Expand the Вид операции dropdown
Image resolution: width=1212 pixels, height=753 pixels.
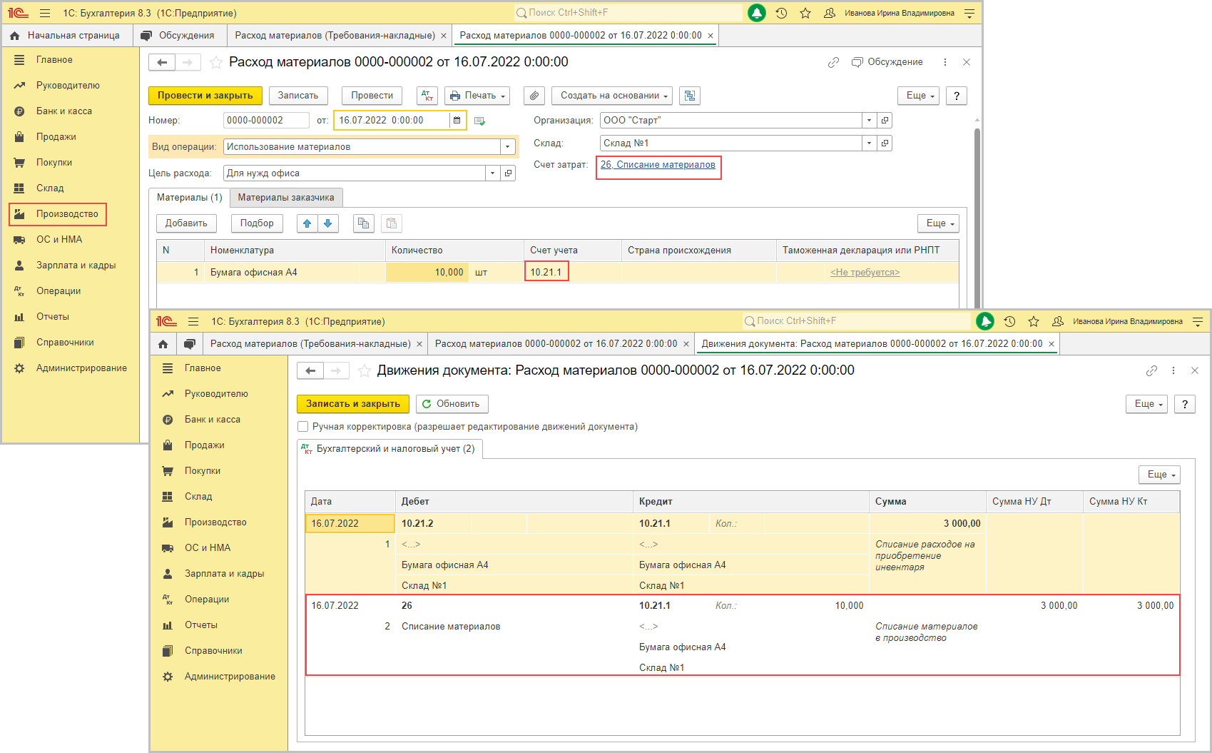pyautogui.click(x=508, y=147)
